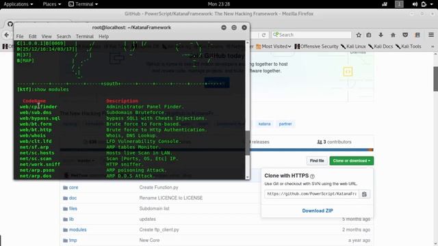Open Kali Tools bookmark
The width and height of the screenshot is (438, 246).
click(408, 46)
